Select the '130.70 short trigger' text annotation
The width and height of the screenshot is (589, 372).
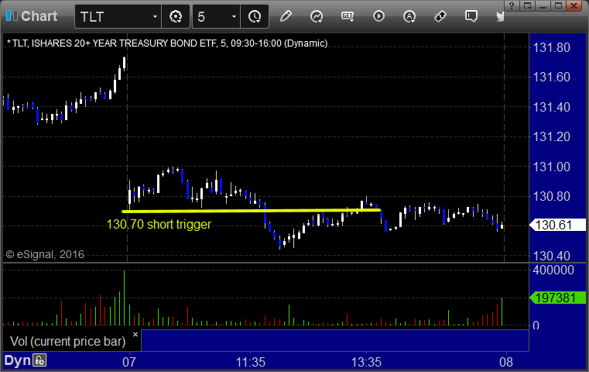coord(159,224)
